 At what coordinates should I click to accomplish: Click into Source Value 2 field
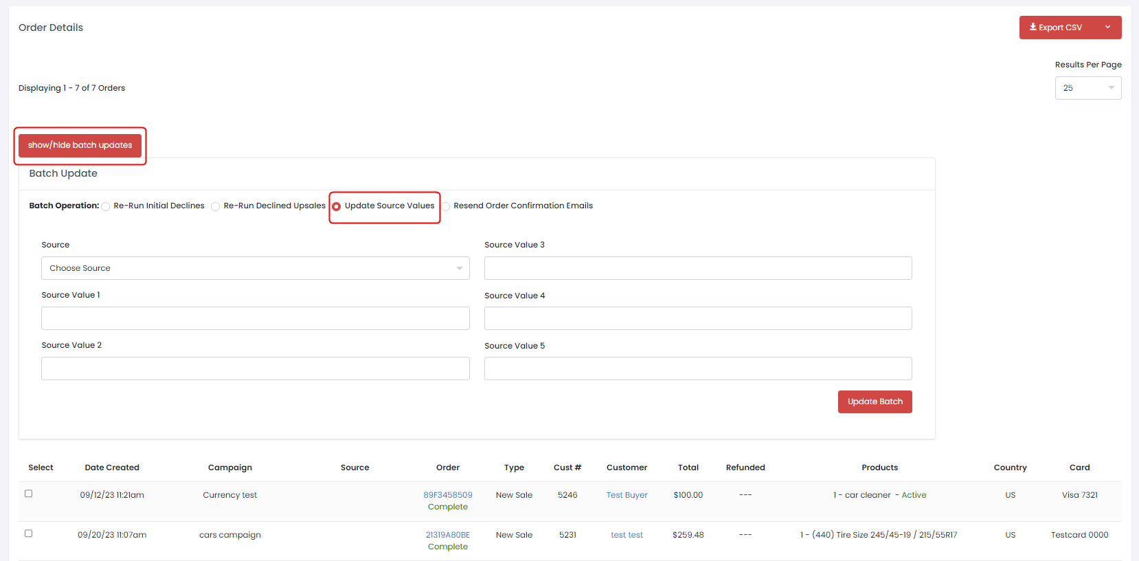pyautogui.click(x=255, y=368)
